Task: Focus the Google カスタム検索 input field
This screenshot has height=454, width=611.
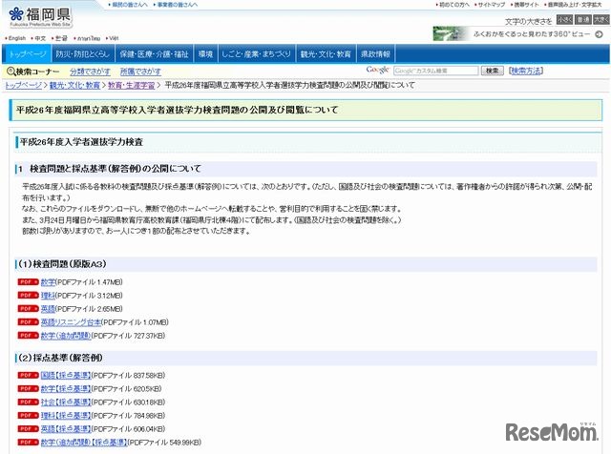Action: (435, 71)
